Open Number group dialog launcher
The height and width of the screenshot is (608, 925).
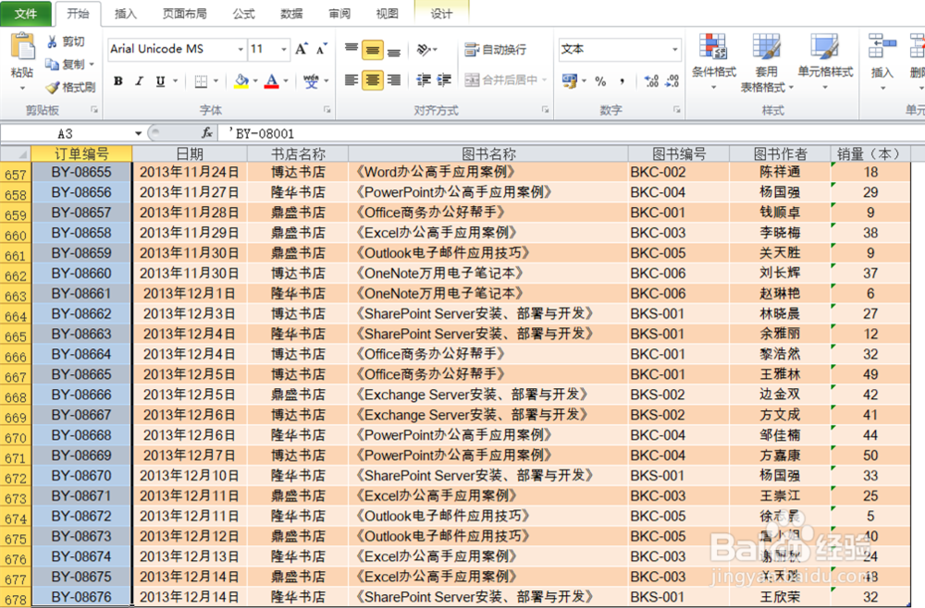coord(677,110)
